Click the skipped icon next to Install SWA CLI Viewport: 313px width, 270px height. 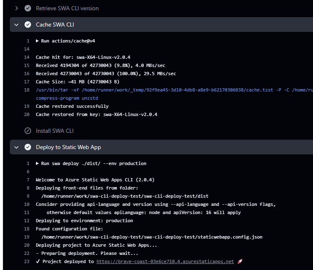coord(28,131)
